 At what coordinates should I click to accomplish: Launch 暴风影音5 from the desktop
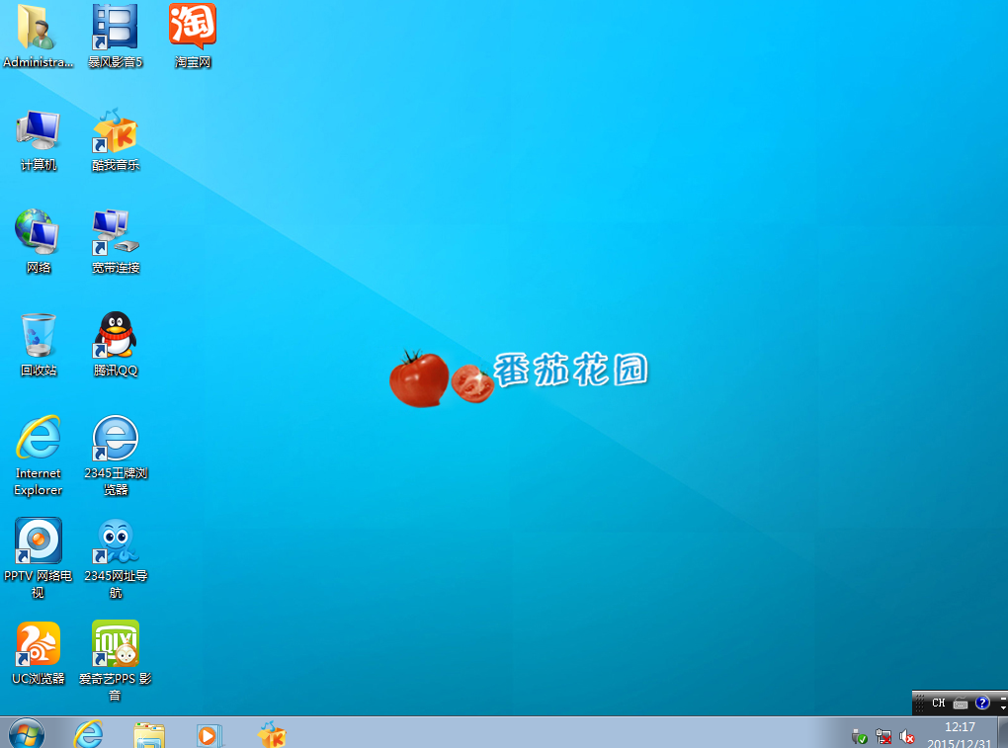[x=115, y=36]
